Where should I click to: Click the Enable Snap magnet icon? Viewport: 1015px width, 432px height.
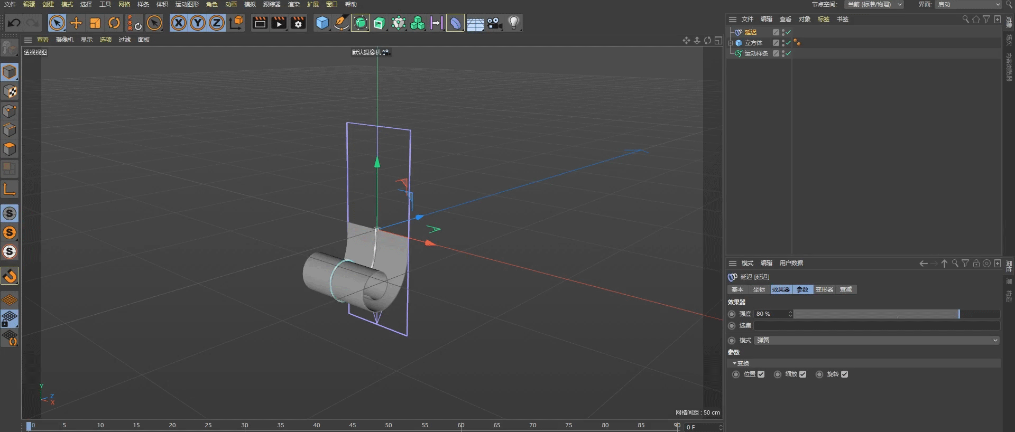[x=10, y=276]
